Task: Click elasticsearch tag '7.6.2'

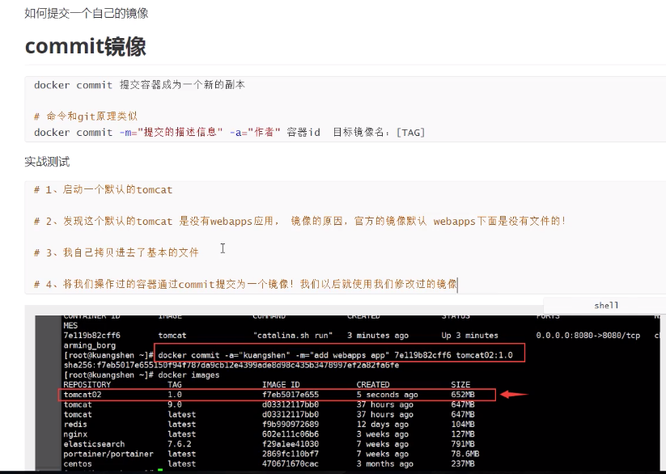Action: 179,444
